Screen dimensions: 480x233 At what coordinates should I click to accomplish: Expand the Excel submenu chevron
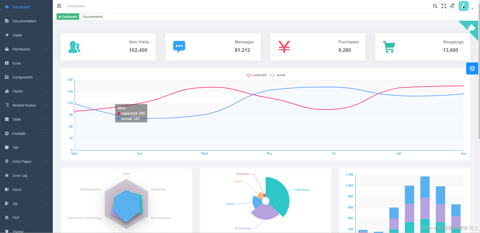pos(46,189)
